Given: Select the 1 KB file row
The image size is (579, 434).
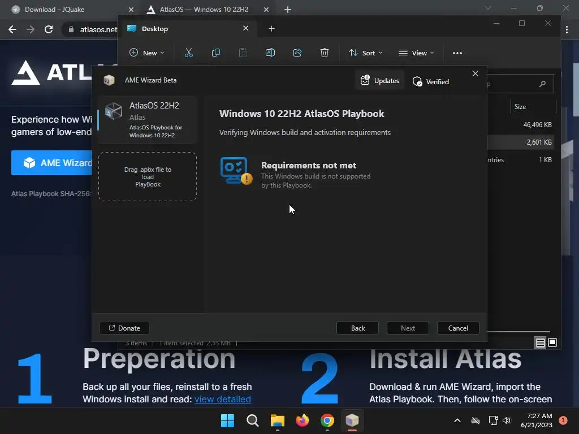Looking at the screenshot, I should 521,160.
